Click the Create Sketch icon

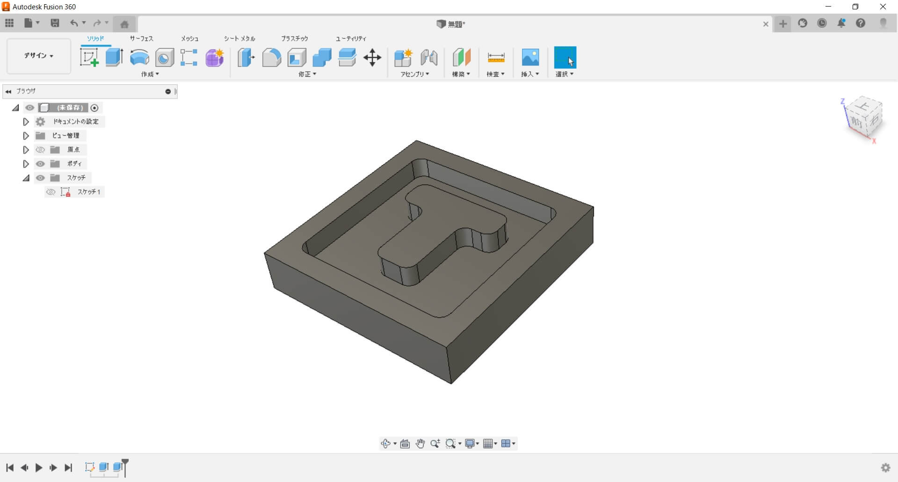[x=89, y=58]
